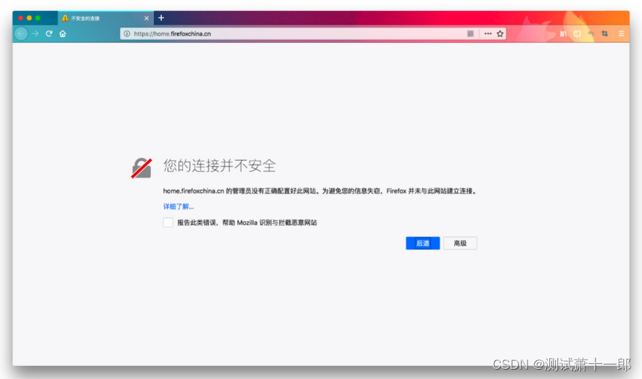This screenshot has height=379, width=642.
Task: Click the 您的连接并不安全 heading
Action: click(220, 165)
